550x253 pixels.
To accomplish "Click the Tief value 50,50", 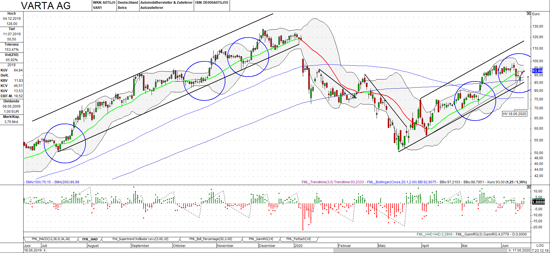I will pyautogui.click(x=12, y=39).
